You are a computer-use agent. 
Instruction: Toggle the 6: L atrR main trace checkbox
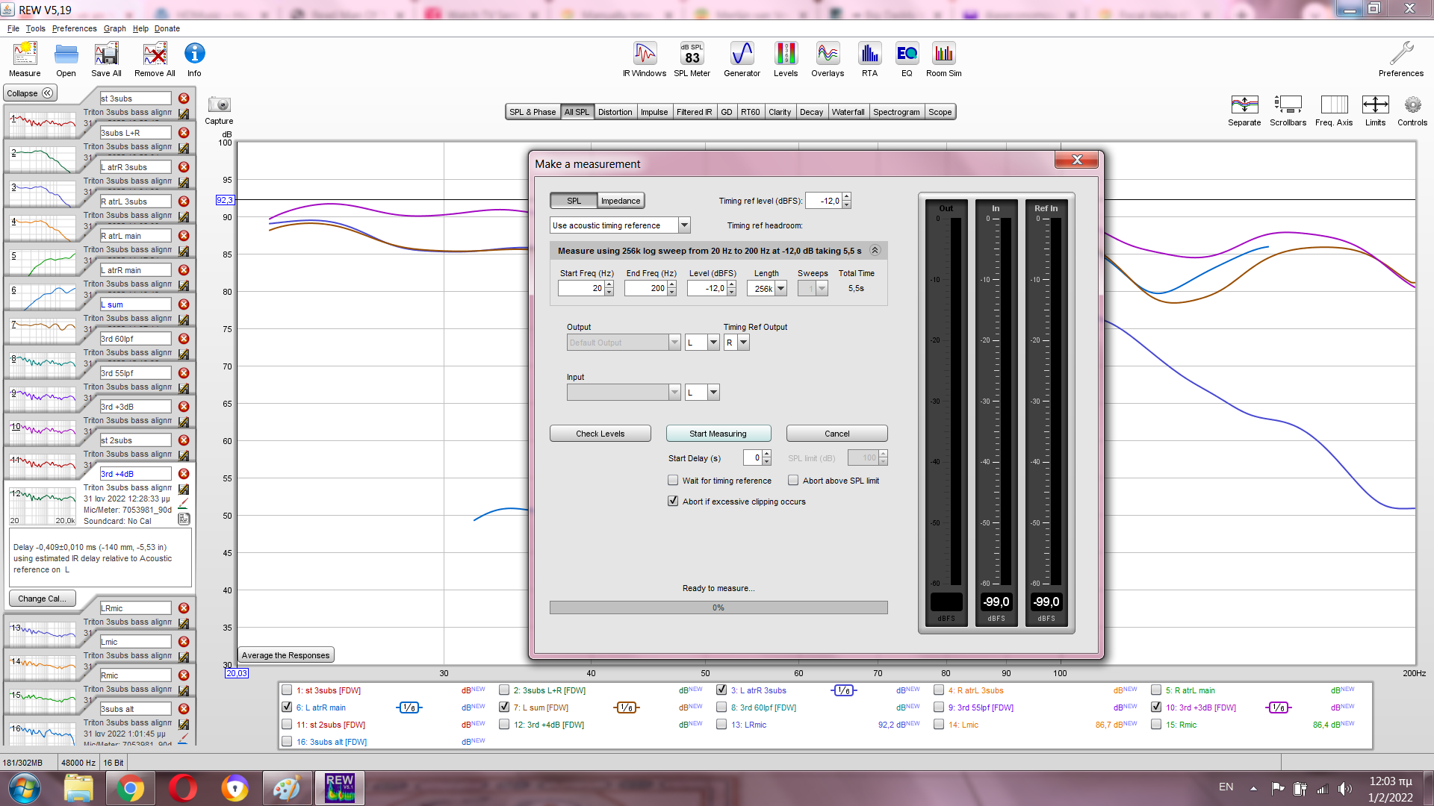click(287, 707)
